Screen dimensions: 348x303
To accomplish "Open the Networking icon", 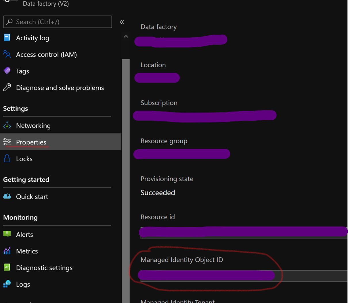I will [x=7, y=125].
